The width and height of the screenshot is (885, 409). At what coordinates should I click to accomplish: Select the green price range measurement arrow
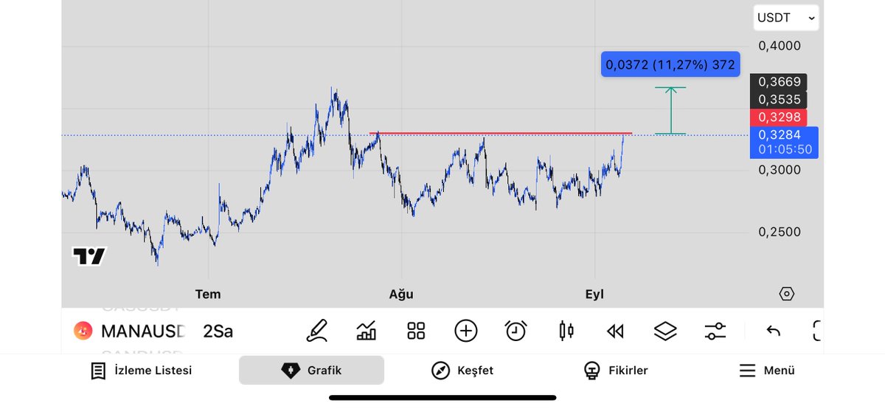(x=671, y=111)
